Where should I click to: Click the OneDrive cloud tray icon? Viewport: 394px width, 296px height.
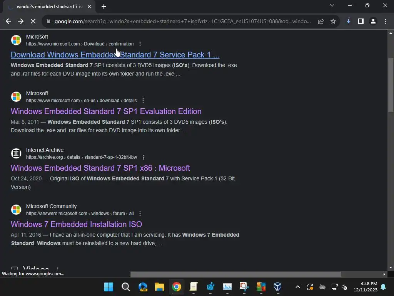point(322,287)
